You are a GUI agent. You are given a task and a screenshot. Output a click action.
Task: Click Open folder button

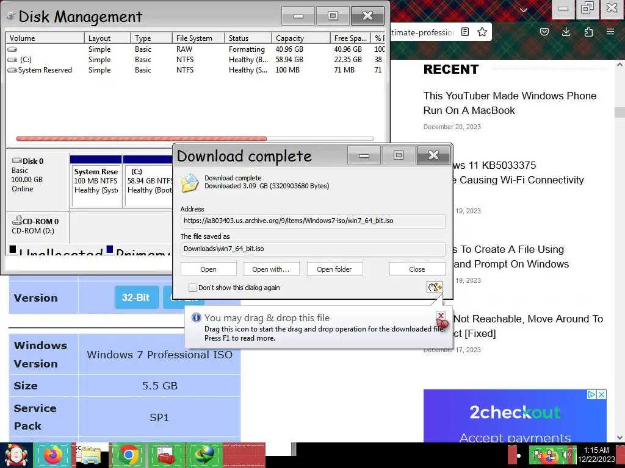coord(334,269)
